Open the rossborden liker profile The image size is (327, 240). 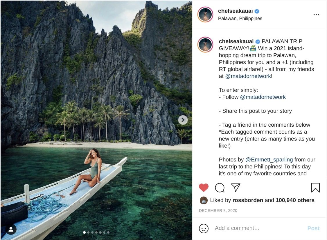click(248, 200)
